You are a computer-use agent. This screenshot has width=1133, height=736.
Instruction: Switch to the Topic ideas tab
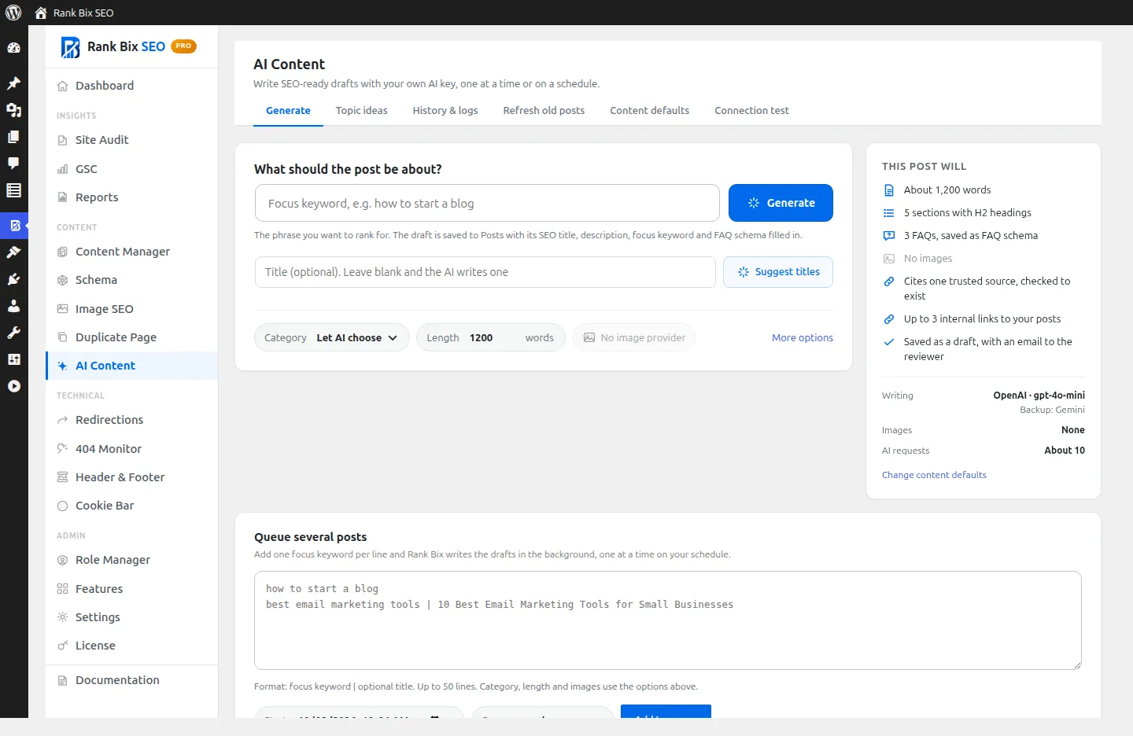pyautogui.click(x=362, y=111)
